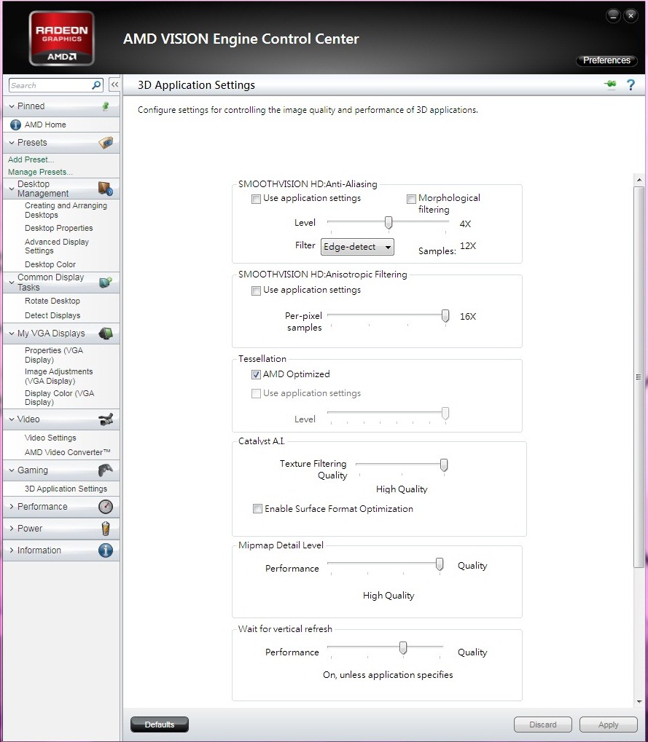Click the Desktop Management icon

coord(105,189)
